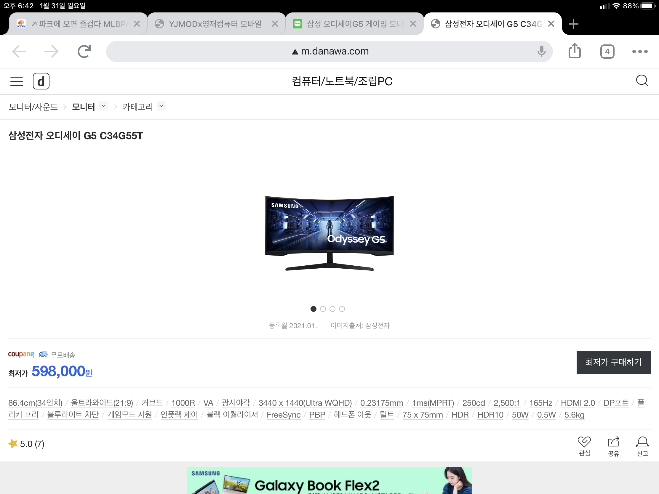The image size is (659, 494).
Task: Tap the microphone voice search icon
Action: pyautogui.click(x=541, y=51)
